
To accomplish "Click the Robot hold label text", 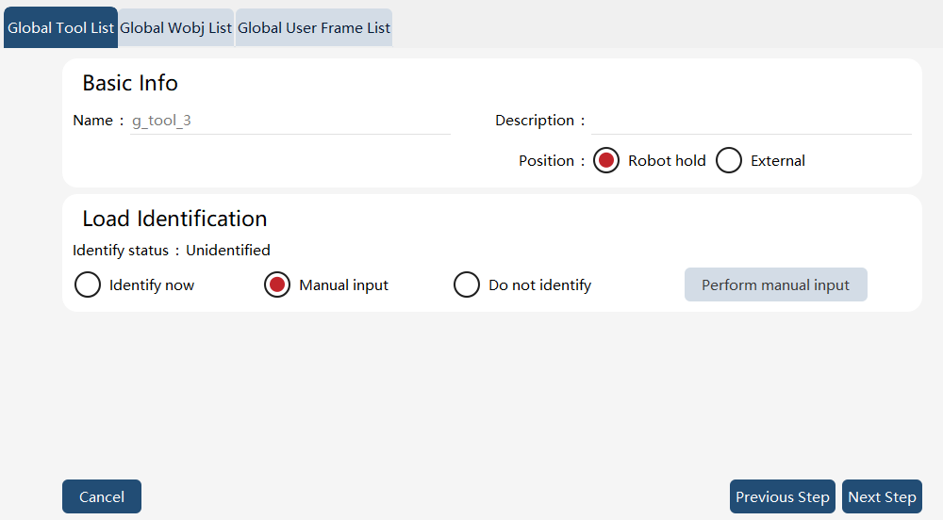I will tap(667, 161).
